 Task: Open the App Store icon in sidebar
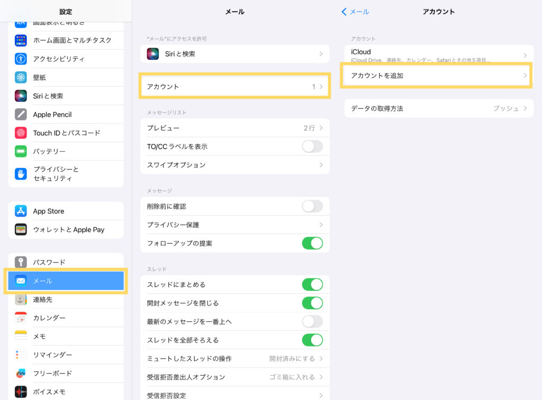click(x=21, y=211)
